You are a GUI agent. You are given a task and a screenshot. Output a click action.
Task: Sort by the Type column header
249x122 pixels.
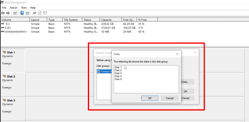pos(55,20)
